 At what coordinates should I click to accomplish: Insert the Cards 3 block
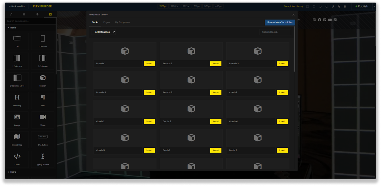click(x=216, y=121)
